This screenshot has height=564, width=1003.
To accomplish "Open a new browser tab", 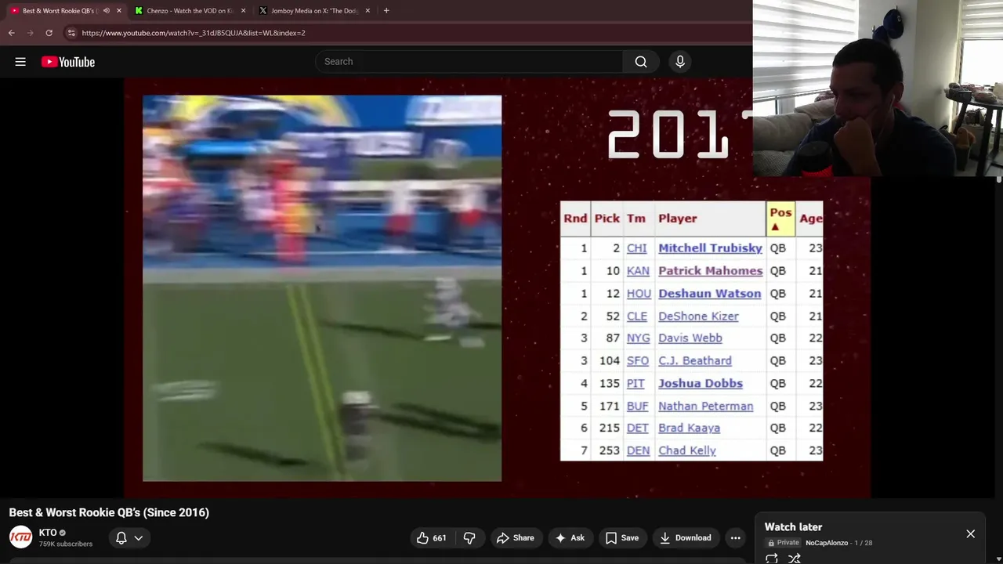I will [386, 11].
